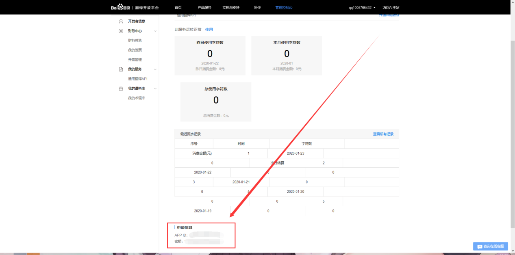Click the yen icon beside 财务中心
515x255 pixels.
121,31
